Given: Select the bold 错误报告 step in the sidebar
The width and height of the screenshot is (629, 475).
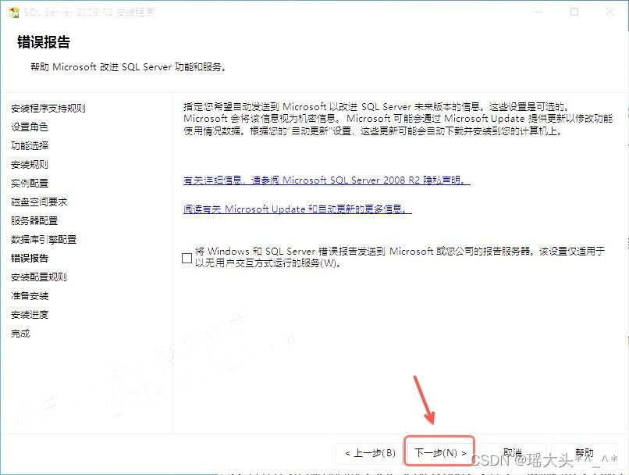Looking at the screenshot, I should click(x=30, y=258).
